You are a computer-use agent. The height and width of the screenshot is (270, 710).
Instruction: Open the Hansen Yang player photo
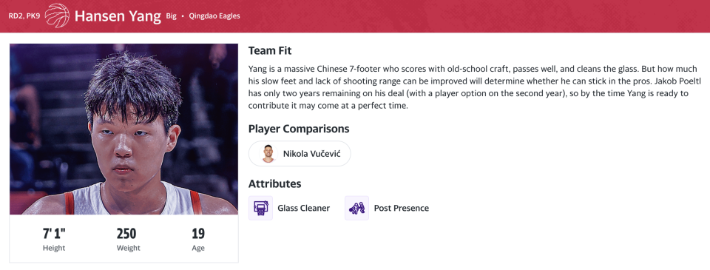coord(124,129)
